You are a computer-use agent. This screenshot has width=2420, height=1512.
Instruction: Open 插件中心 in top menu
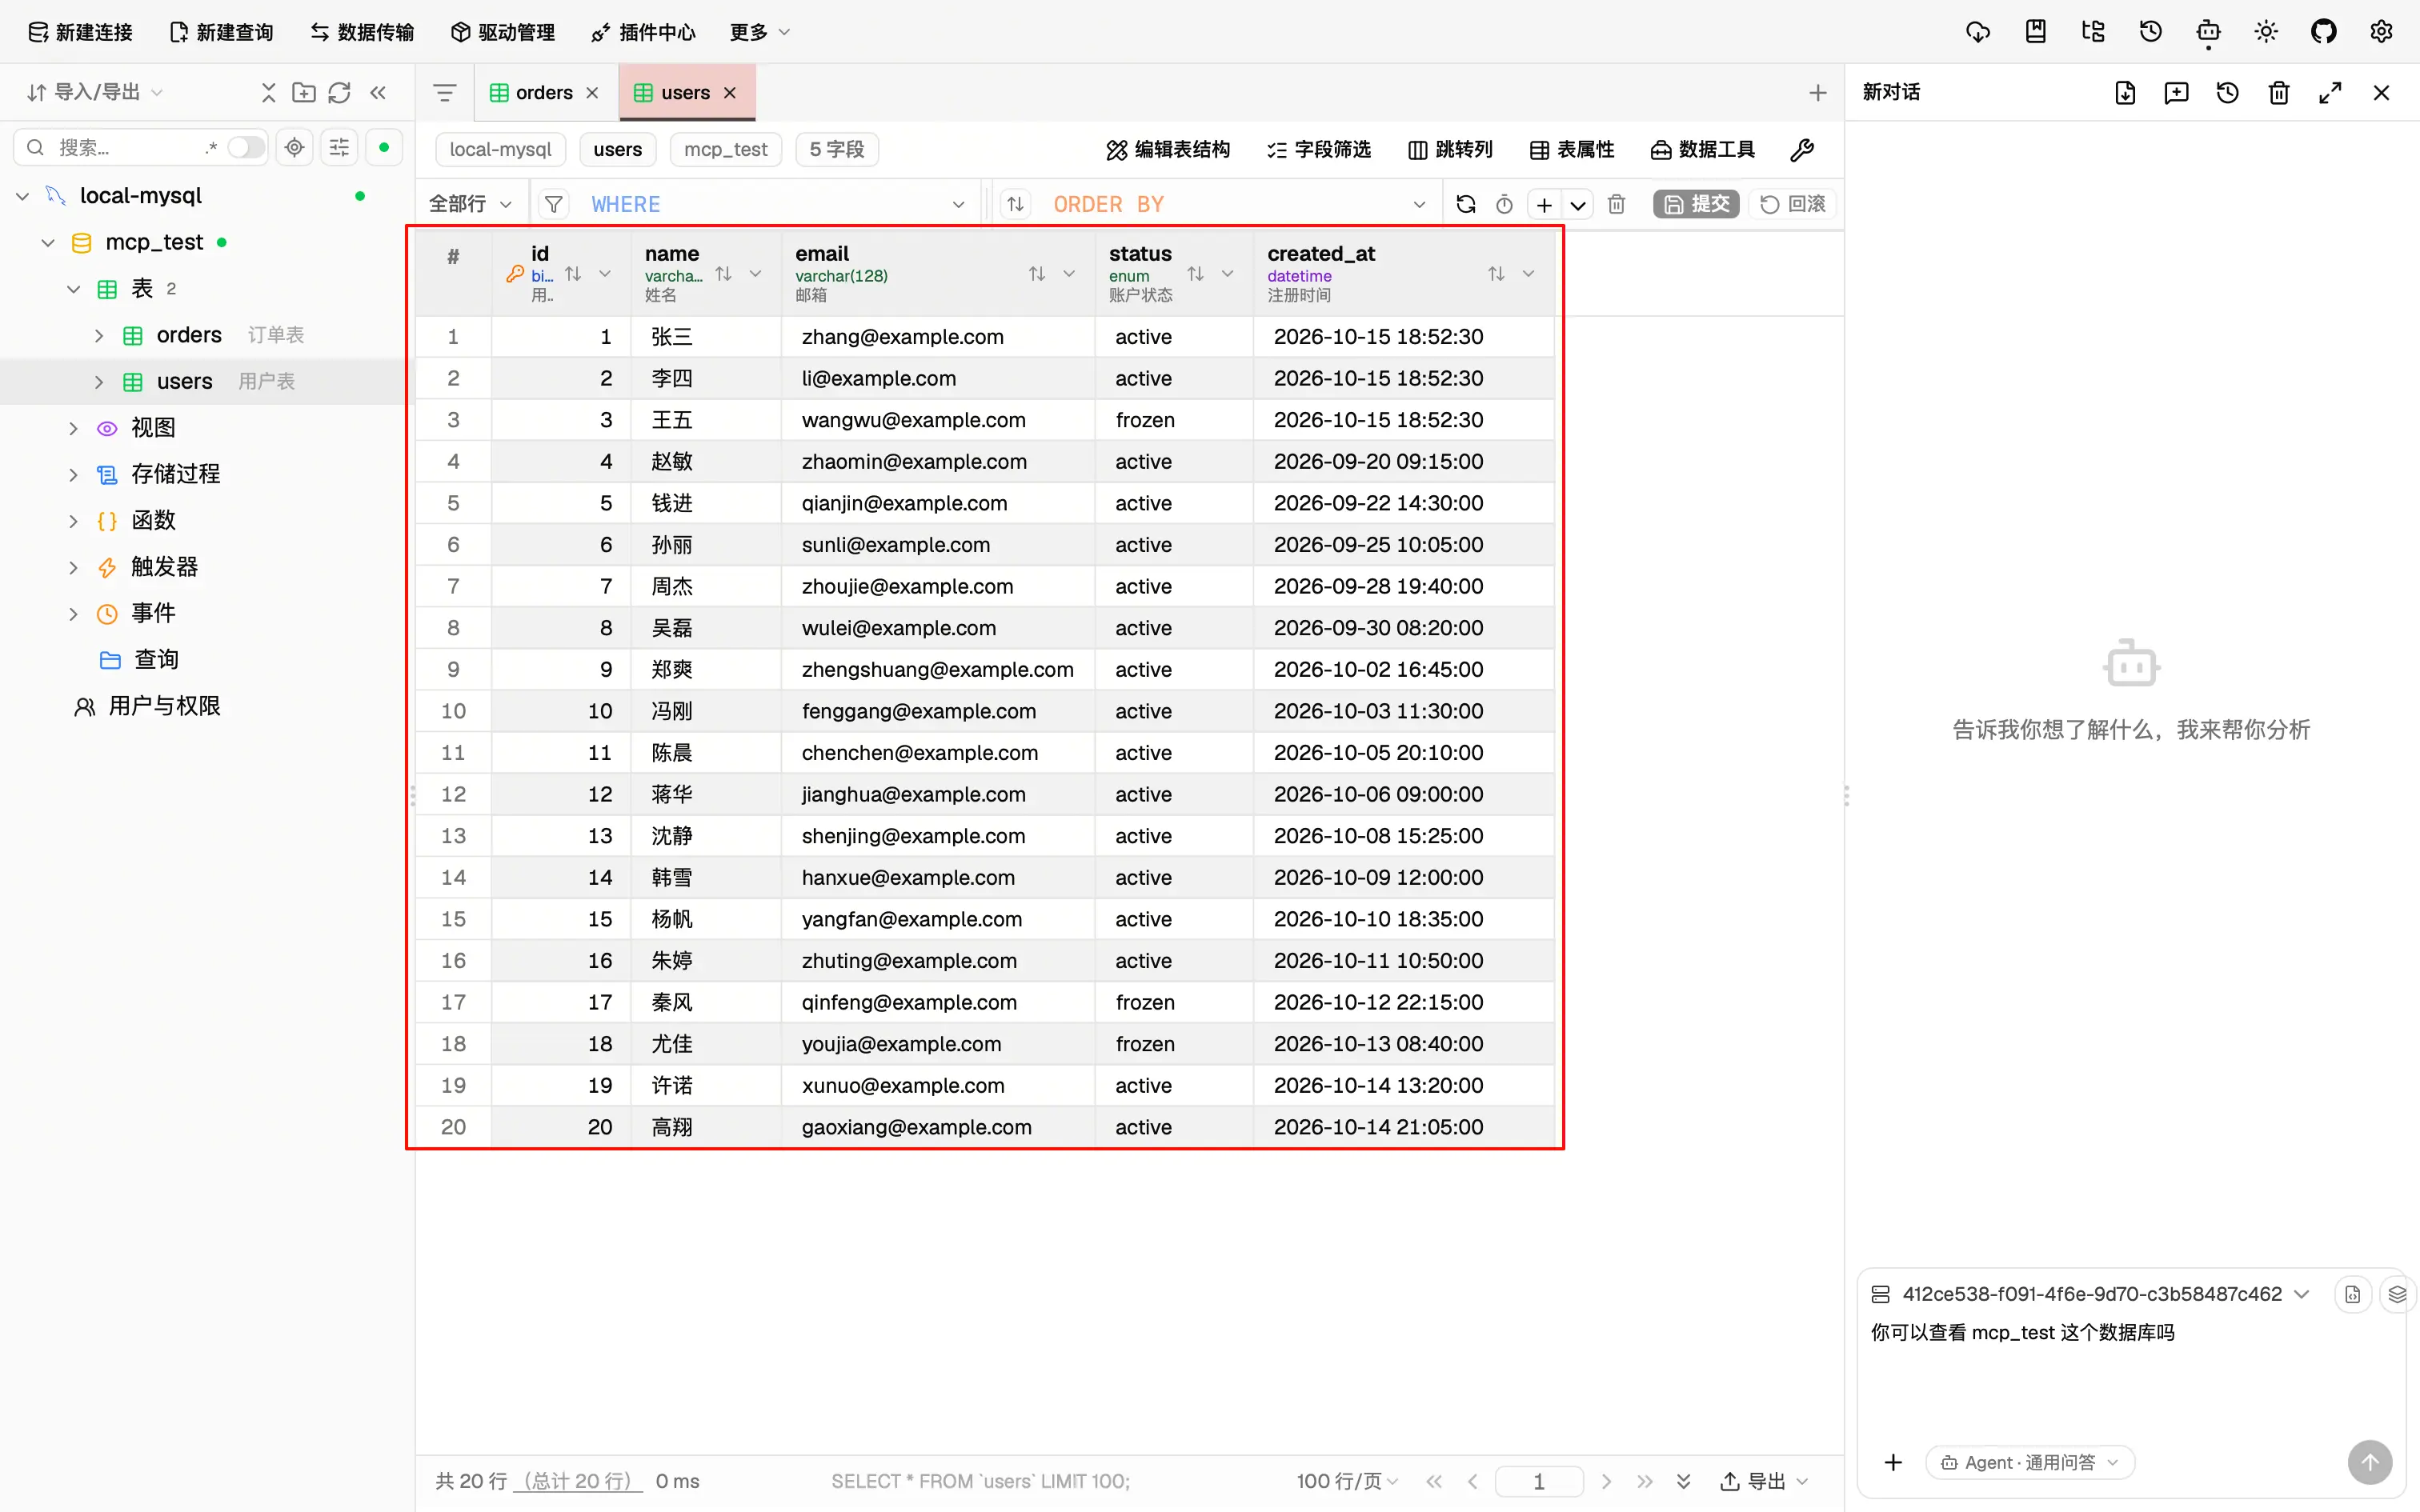(643, 32)
